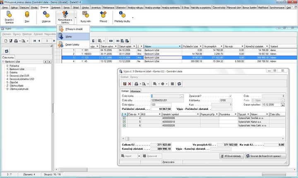
Task: Click the Zpracovat button
Action: (x=151, y=156)
